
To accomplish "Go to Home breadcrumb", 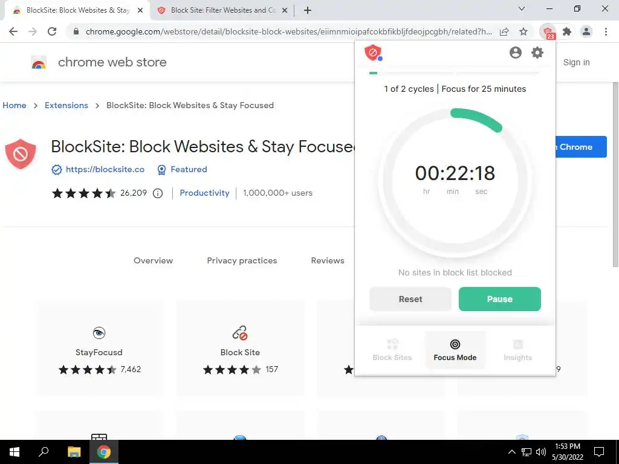I will [15, 105].
